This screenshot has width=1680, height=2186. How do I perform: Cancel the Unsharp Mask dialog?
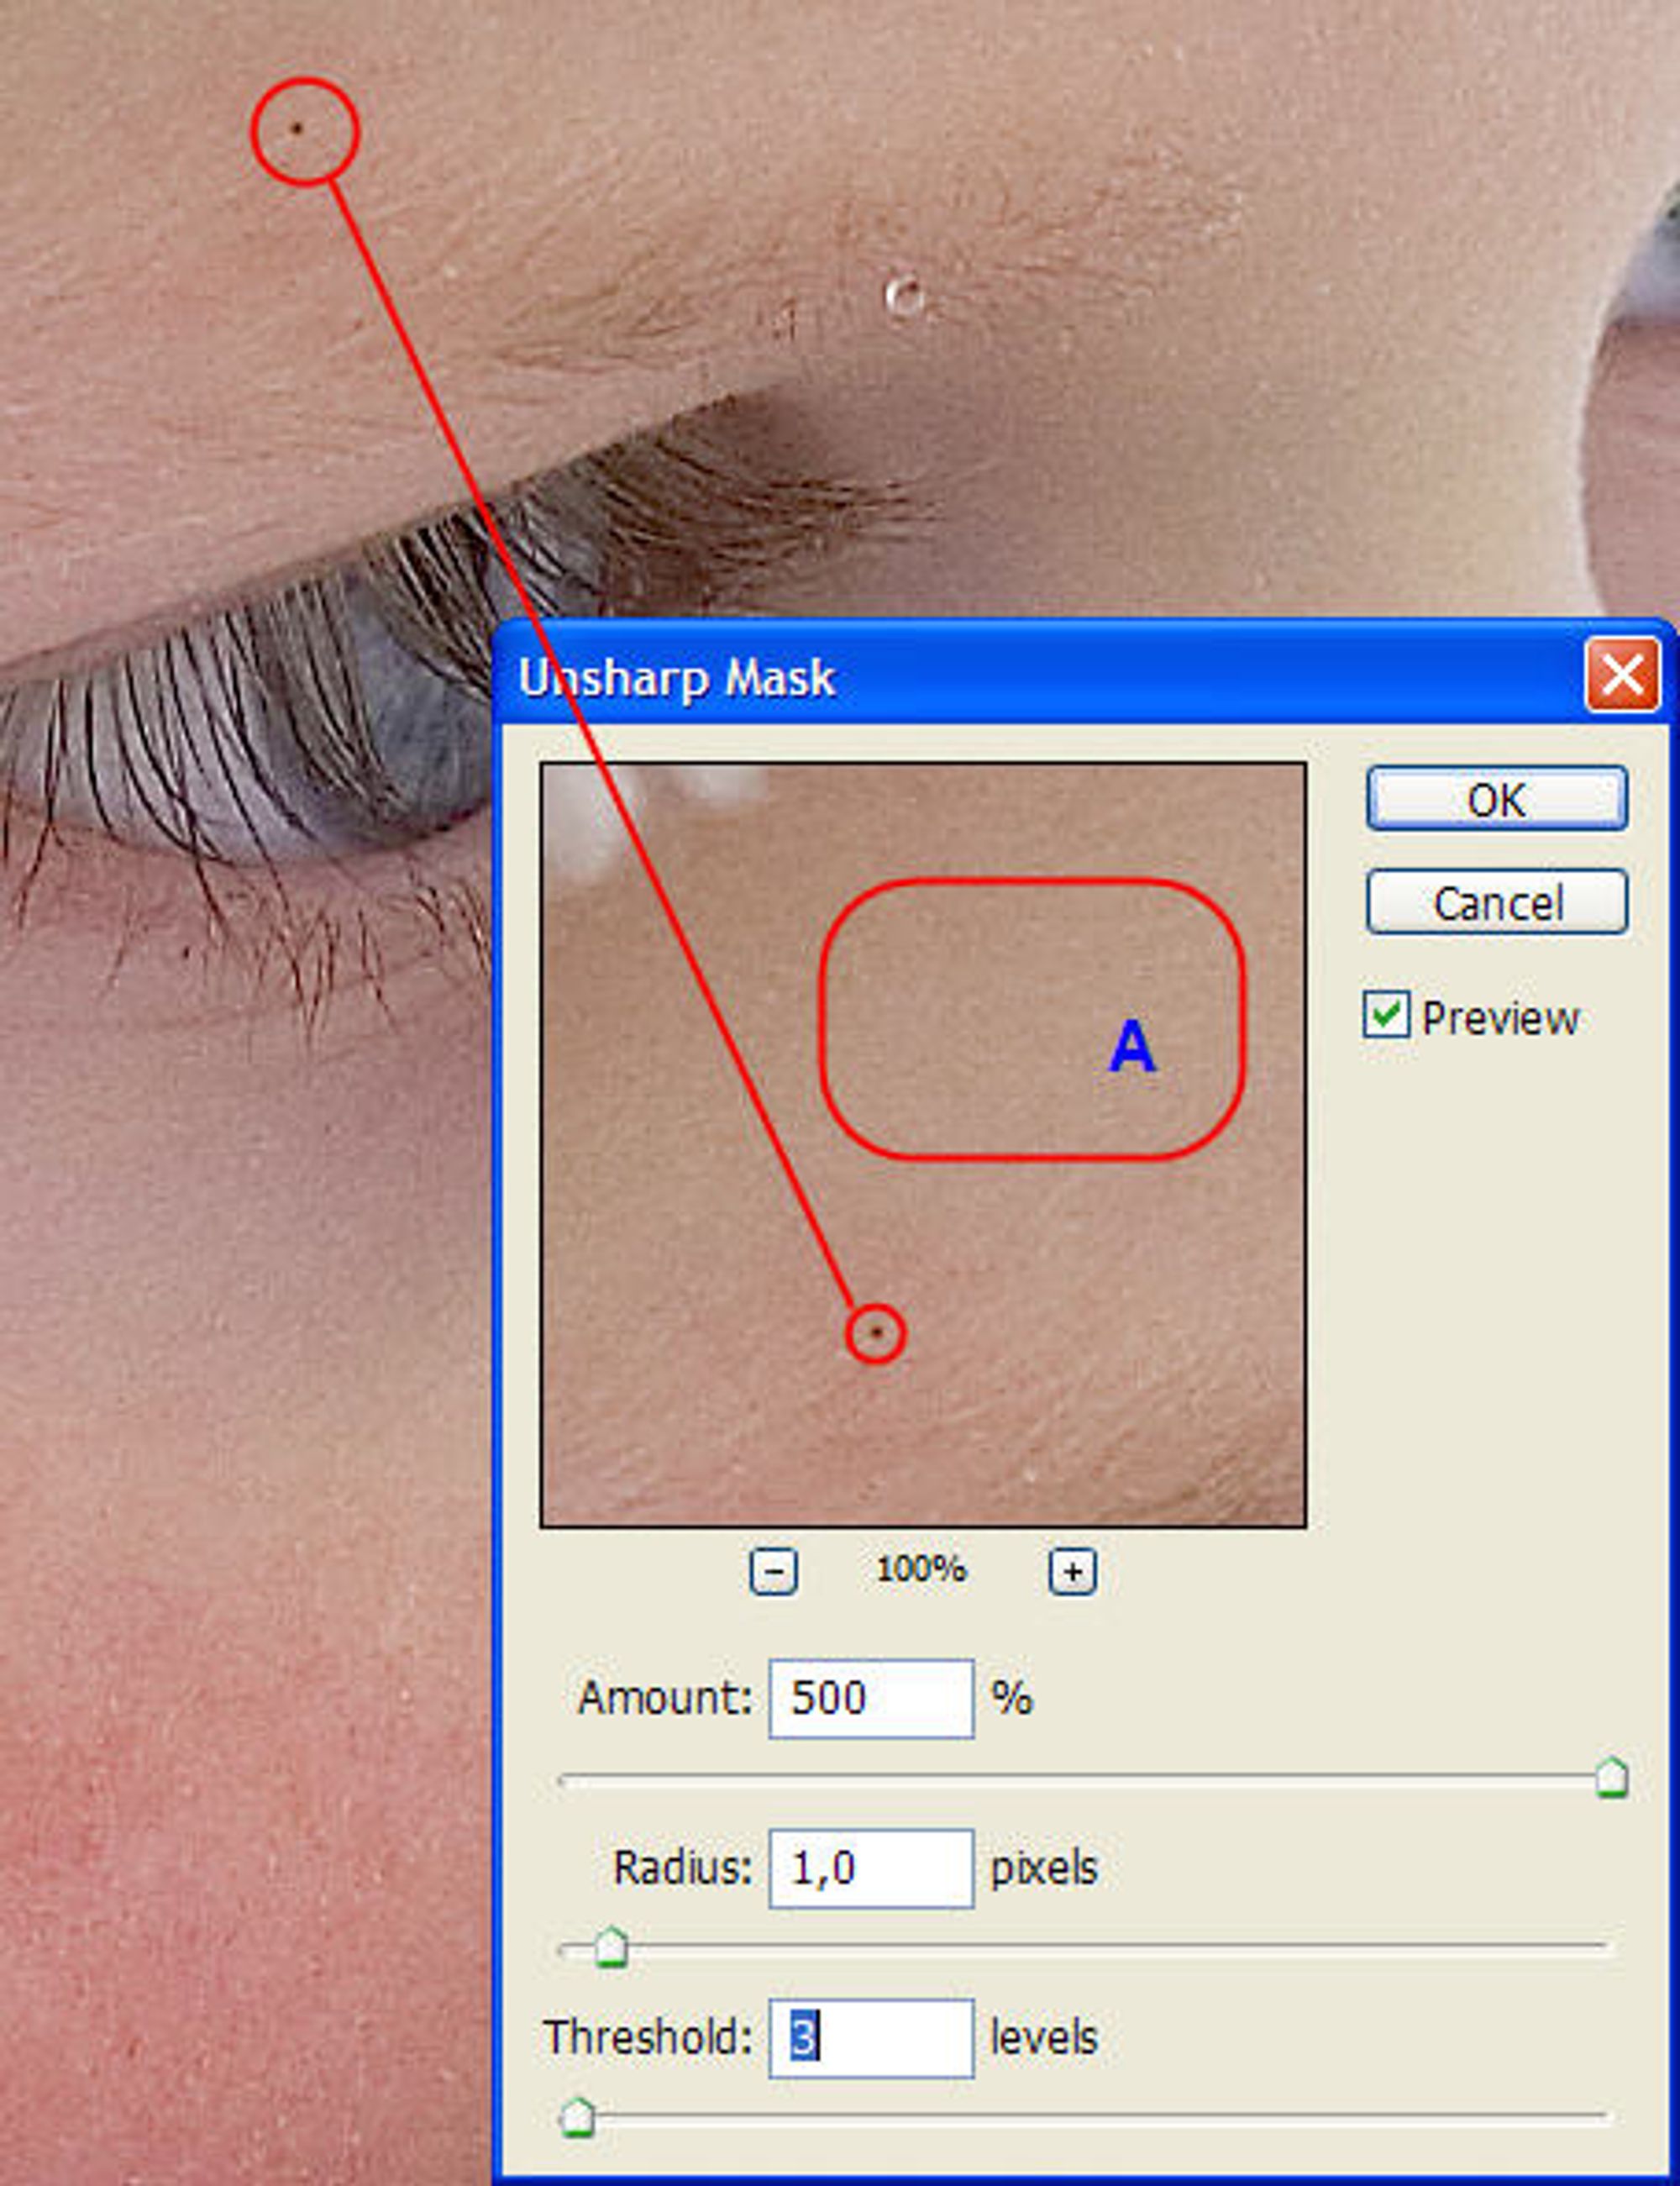[x=1496, y=903]
